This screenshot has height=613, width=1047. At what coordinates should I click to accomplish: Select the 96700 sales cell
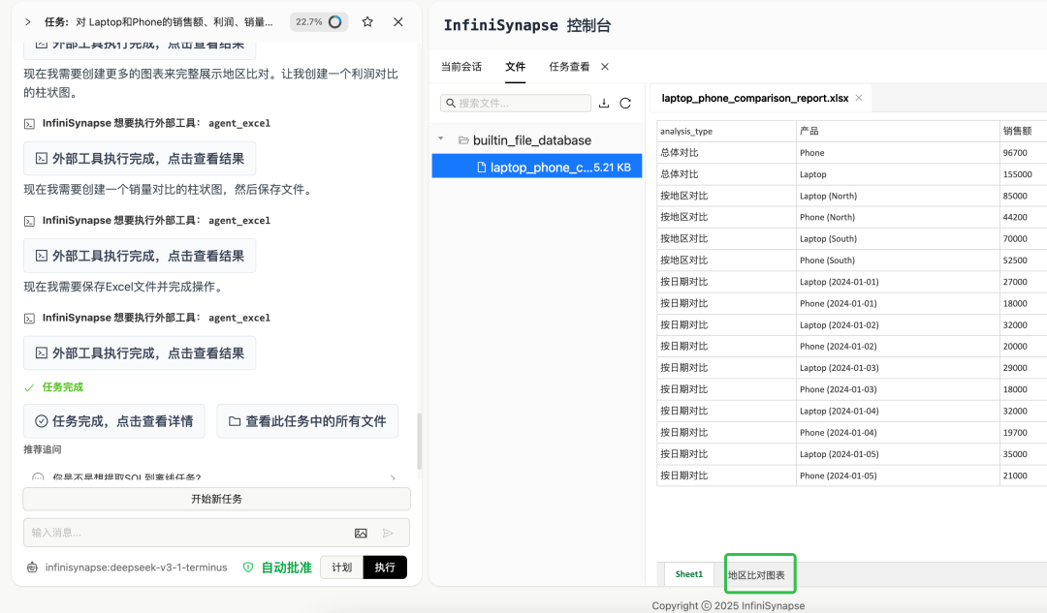[1023, 153]
